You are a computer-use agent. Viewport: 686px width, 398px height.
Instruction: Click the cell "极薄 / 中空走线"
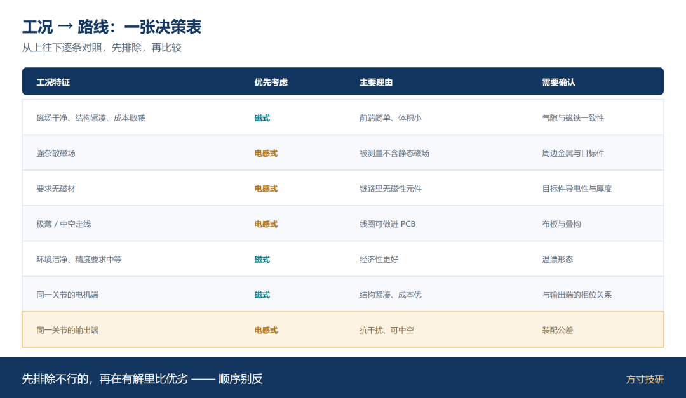(x=64, y=224)
